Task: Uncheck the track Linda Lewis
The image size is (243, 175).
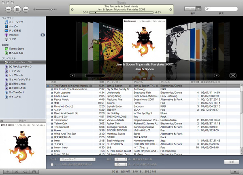Action: 52,96
